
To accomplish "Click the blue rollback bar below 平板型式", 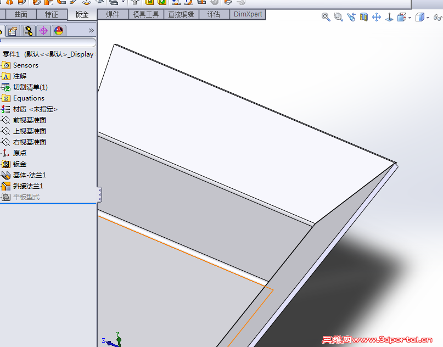I will 48,203.
